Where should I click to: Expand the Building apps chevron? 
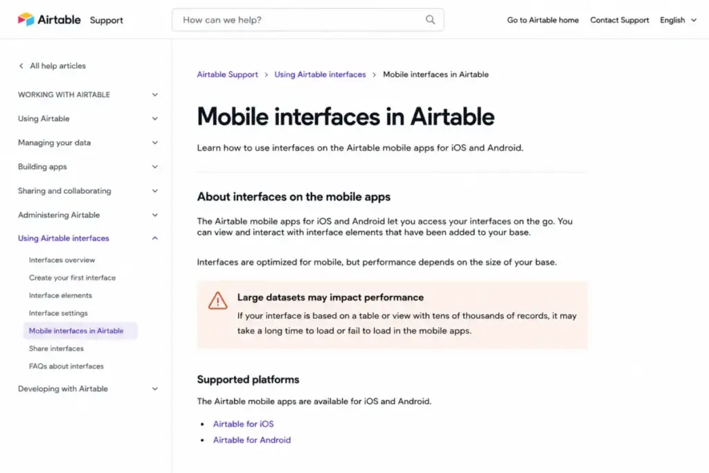tap(154, 167)
